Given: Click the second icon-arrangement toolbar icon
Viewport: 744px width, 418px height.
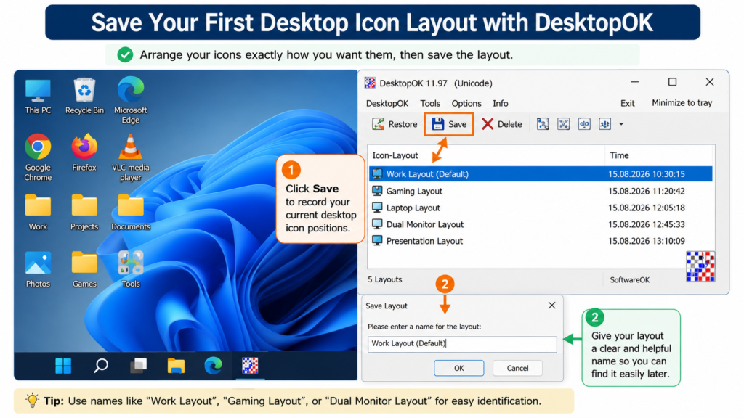Looking at the screenshot, I should pos(563,124).
